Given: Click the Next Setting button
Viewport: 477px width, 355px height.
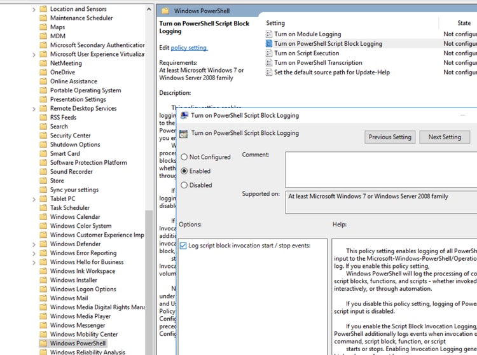Looking at the screenshot, I should pos(445,137).
